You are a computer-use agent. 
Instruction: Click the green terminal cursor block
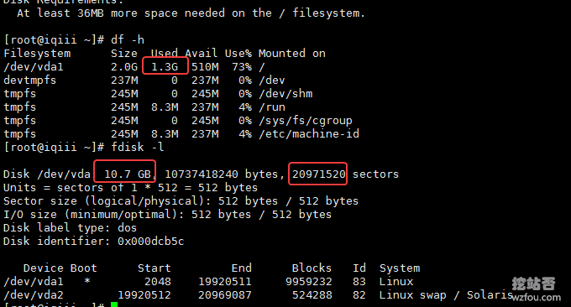coord(114,304)
